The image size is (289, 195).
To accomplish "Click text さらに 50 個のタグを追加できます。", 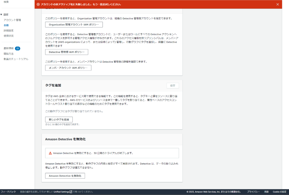I will pos(63,124).
